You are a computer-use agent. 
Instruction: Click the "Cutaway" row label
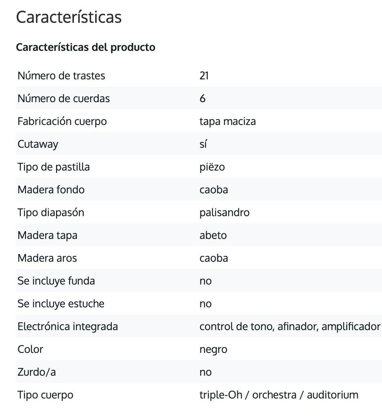38,144
